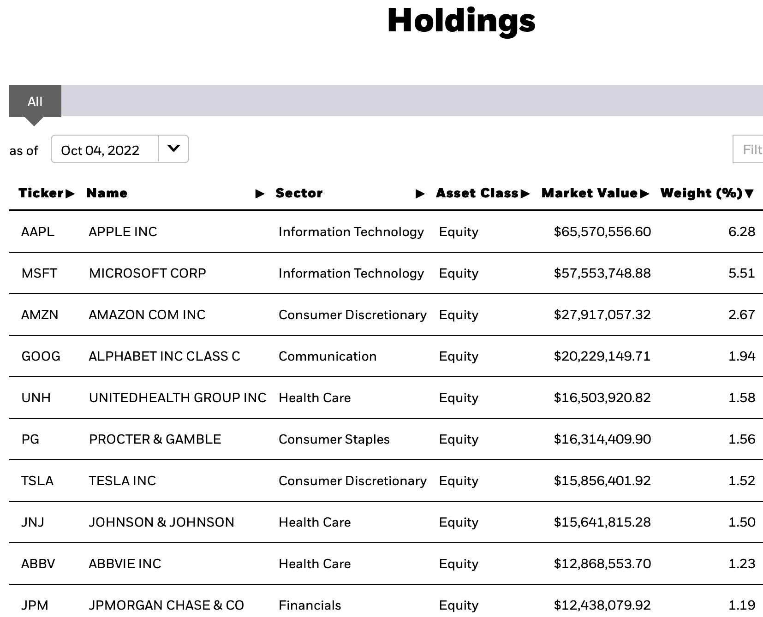Select the JNJ ticker cell

tap(33, 522)
